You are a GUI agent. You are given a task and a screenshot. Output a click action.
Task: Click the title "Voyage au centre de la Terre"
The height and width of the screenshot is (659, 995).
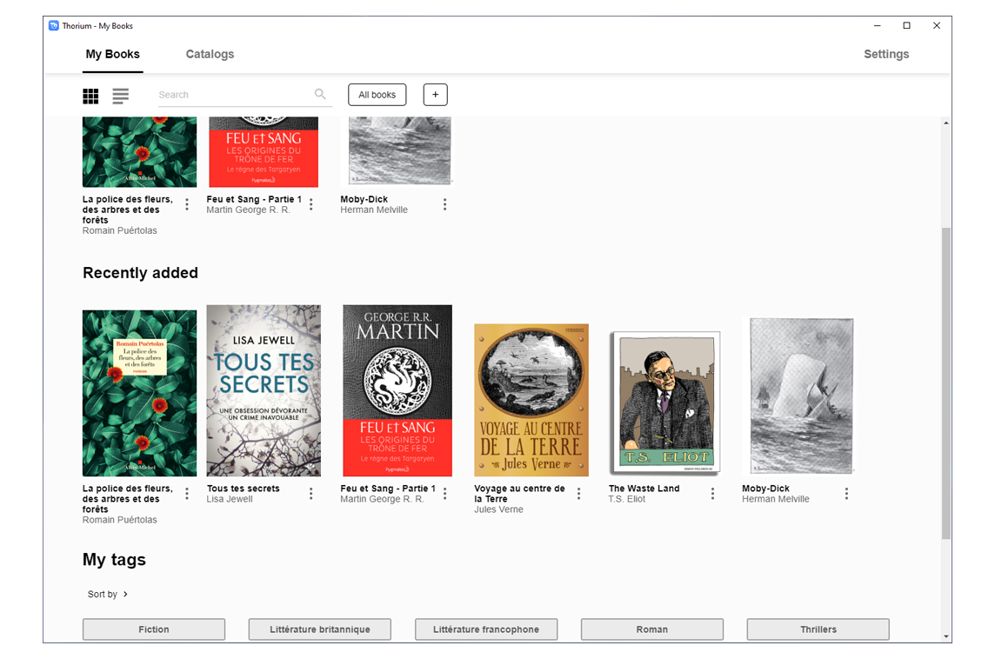[520, 494]
